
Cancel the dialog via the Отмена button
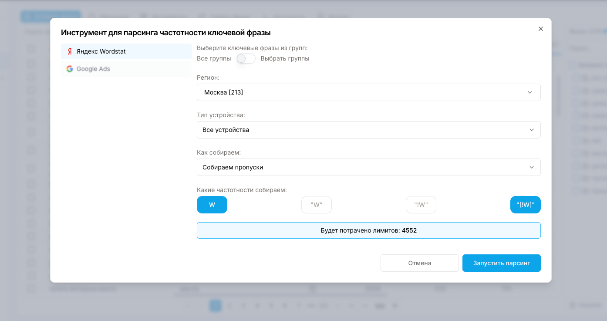[x=419, y=263]
